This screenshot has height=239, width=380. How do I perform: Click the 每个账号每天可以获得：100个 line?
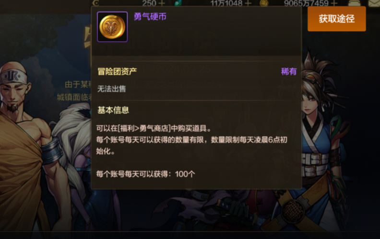[145, 174]
